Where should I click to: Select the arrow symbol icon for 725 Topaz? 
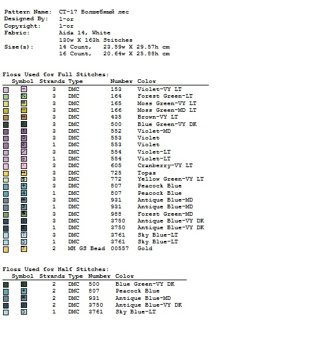[x=24, y=173]
